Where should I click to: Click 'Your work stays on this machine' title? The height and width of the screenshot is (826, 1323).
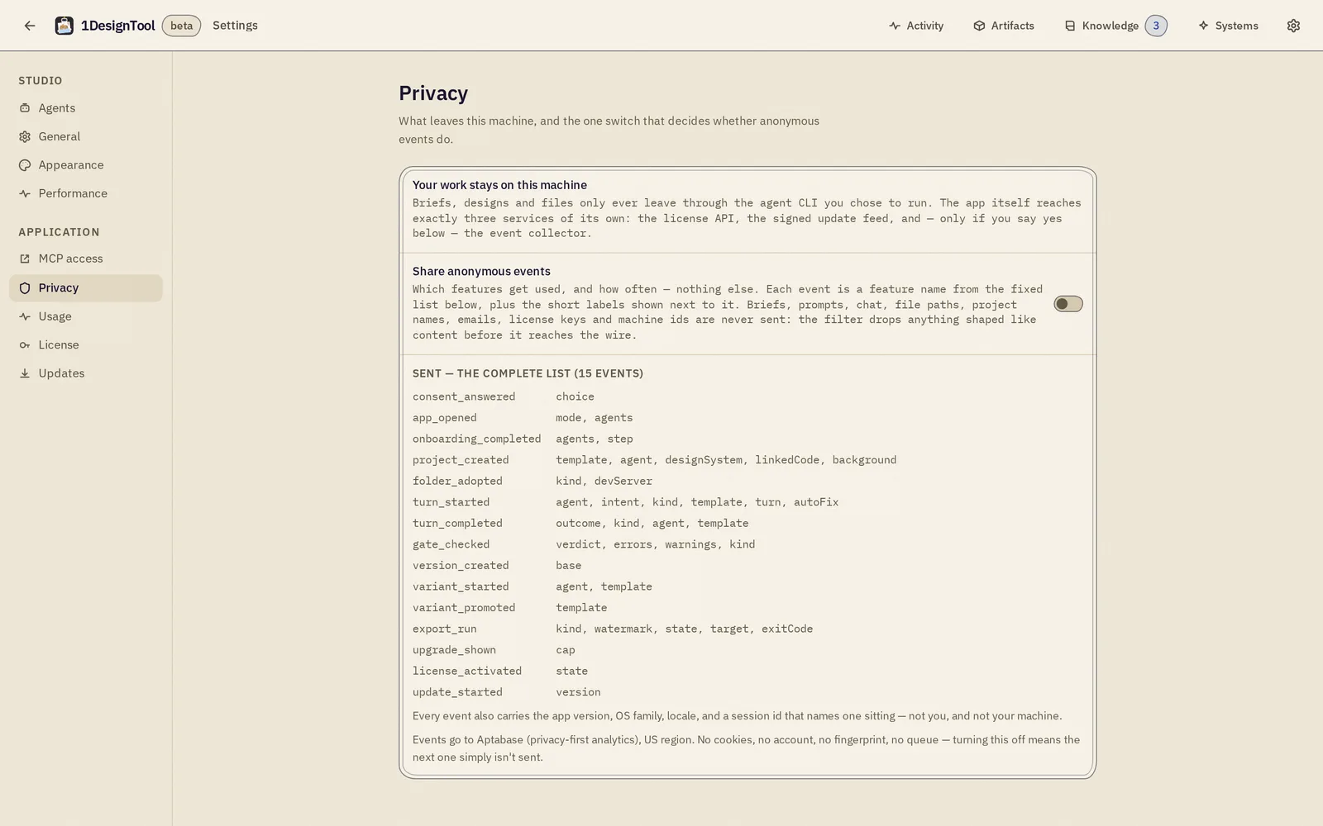(499, 185)
